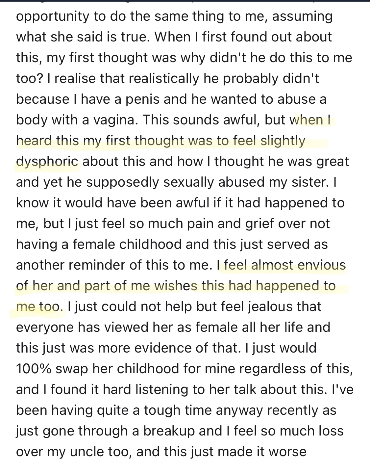Click the word "assuming" in the text
370x475 pixels.
click(303, 16)
